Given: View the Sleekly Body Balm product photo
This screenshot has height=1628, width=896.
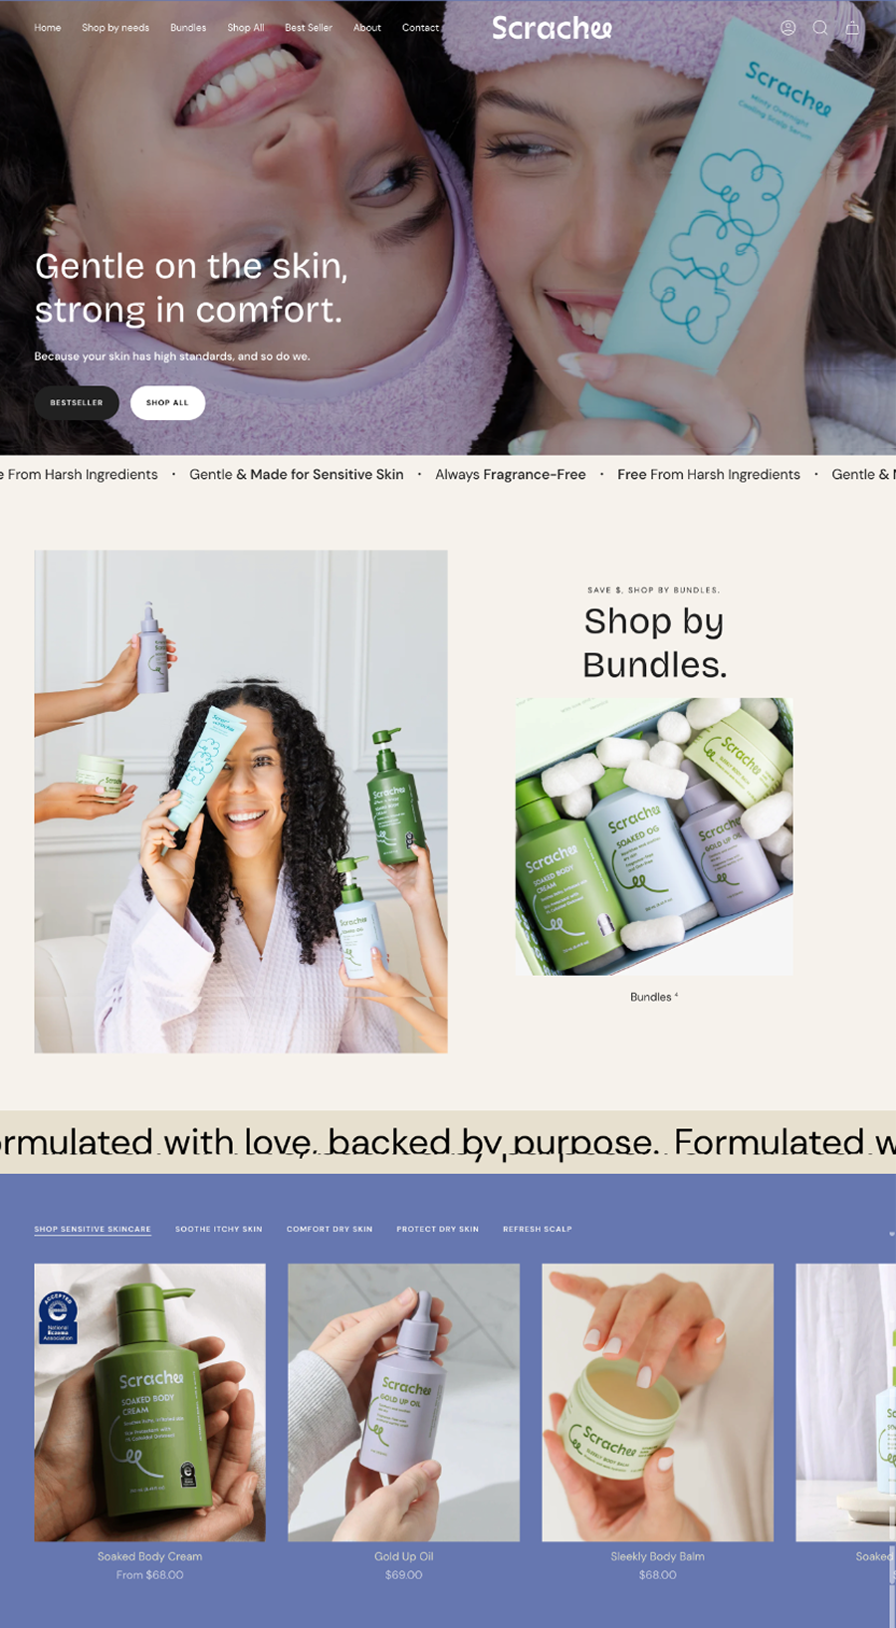Looking at the screenshot, I should 658,1402.
